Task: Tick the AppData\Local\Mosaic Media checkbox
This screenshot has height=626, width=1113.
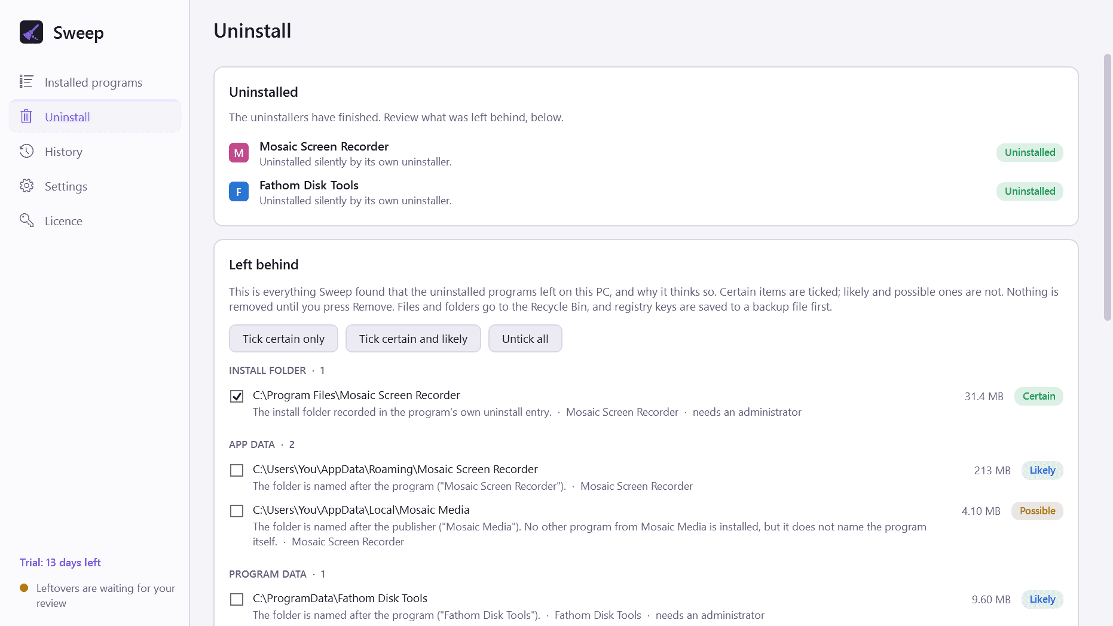Action: 237,511
